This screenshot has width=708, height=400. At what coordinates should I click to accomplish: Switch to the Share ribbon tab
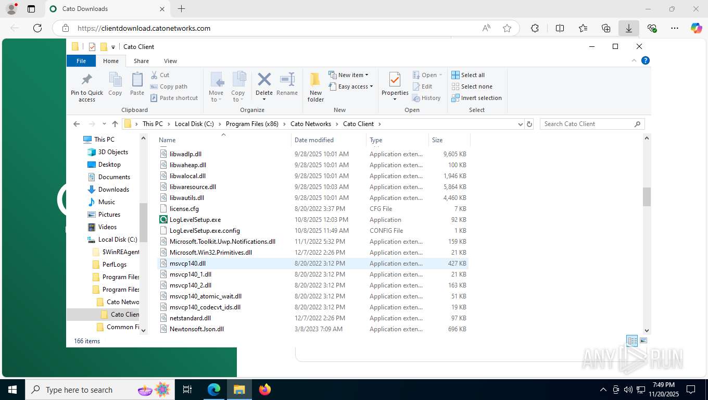pos(141,61)
